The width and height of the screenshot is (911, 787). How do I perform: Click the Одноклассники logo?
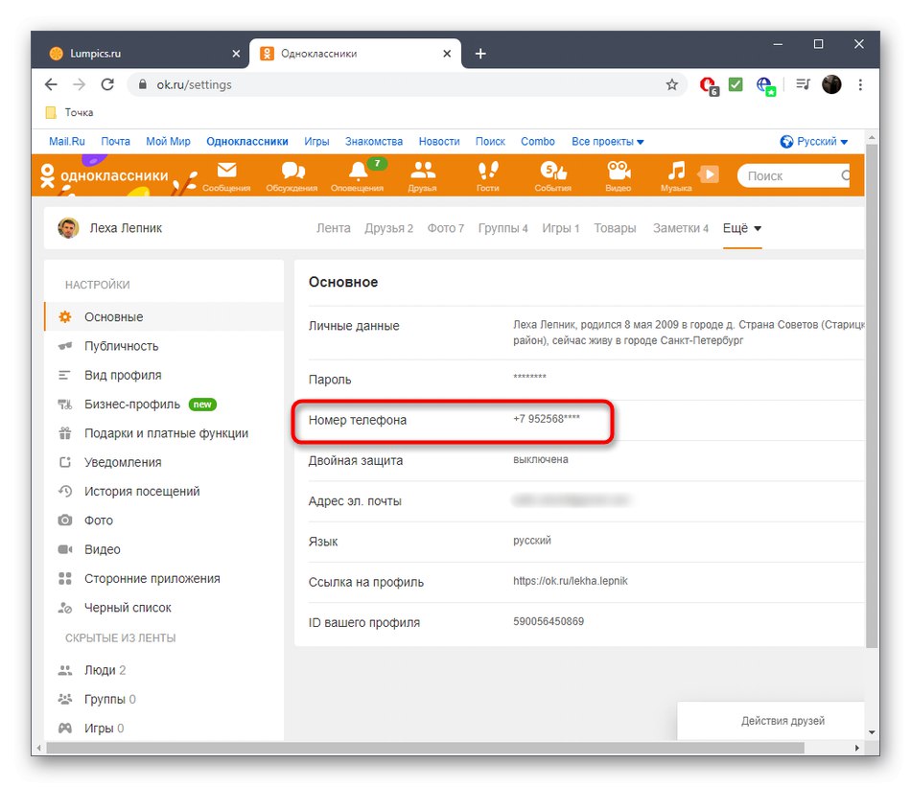[105, 175]
